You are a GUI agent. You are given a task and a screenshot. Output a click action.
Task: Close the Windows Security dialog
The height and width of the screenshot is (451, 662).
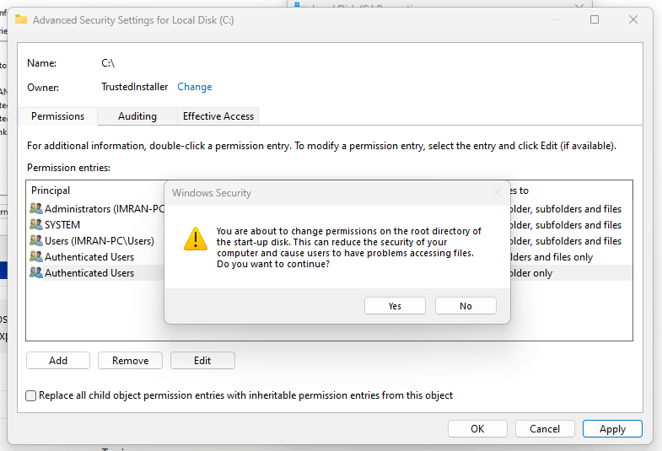(498, 193)
